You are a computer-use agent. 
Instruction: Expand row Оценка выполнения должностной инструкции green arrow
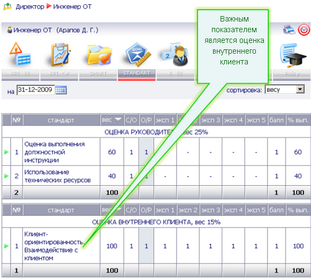pyautogui.click(x=6, y=152)
